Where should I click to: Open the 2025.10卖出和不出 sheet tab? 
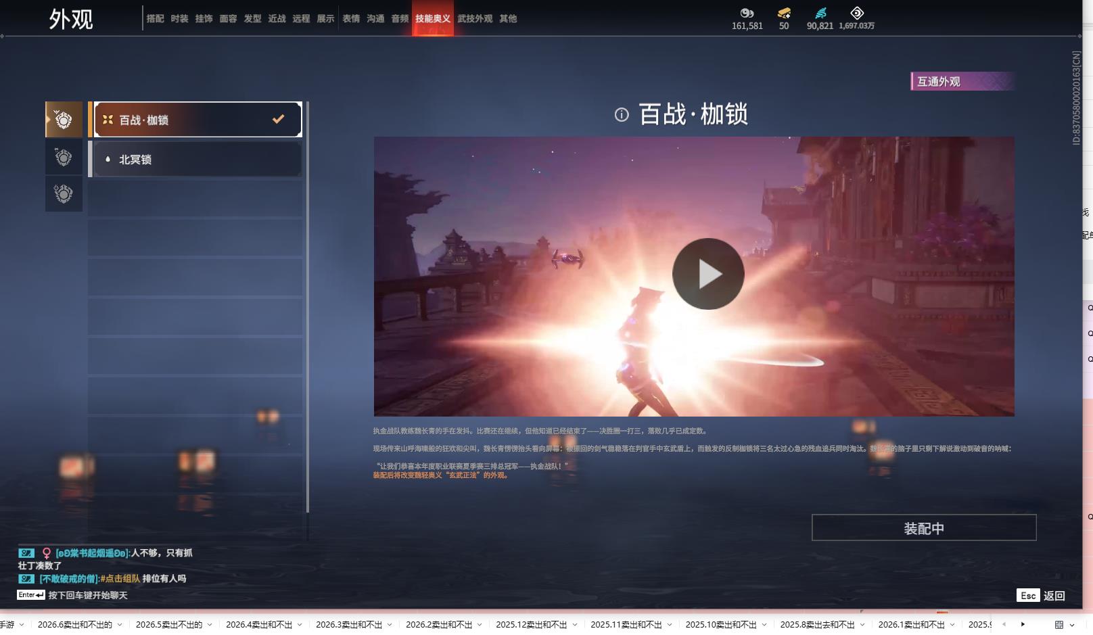[721, 624]
